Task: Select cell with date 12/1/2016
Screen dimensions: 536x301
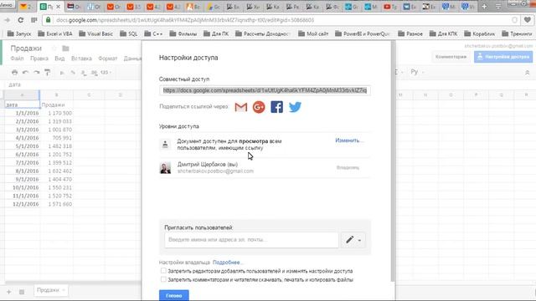Action: point(23,204)
